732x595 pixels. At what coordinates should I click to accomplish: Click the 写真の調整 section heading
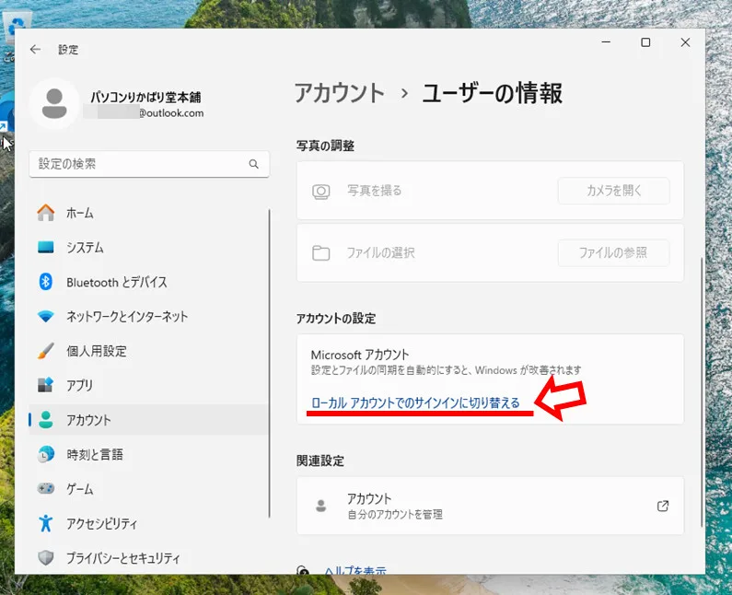coord(325,146)
